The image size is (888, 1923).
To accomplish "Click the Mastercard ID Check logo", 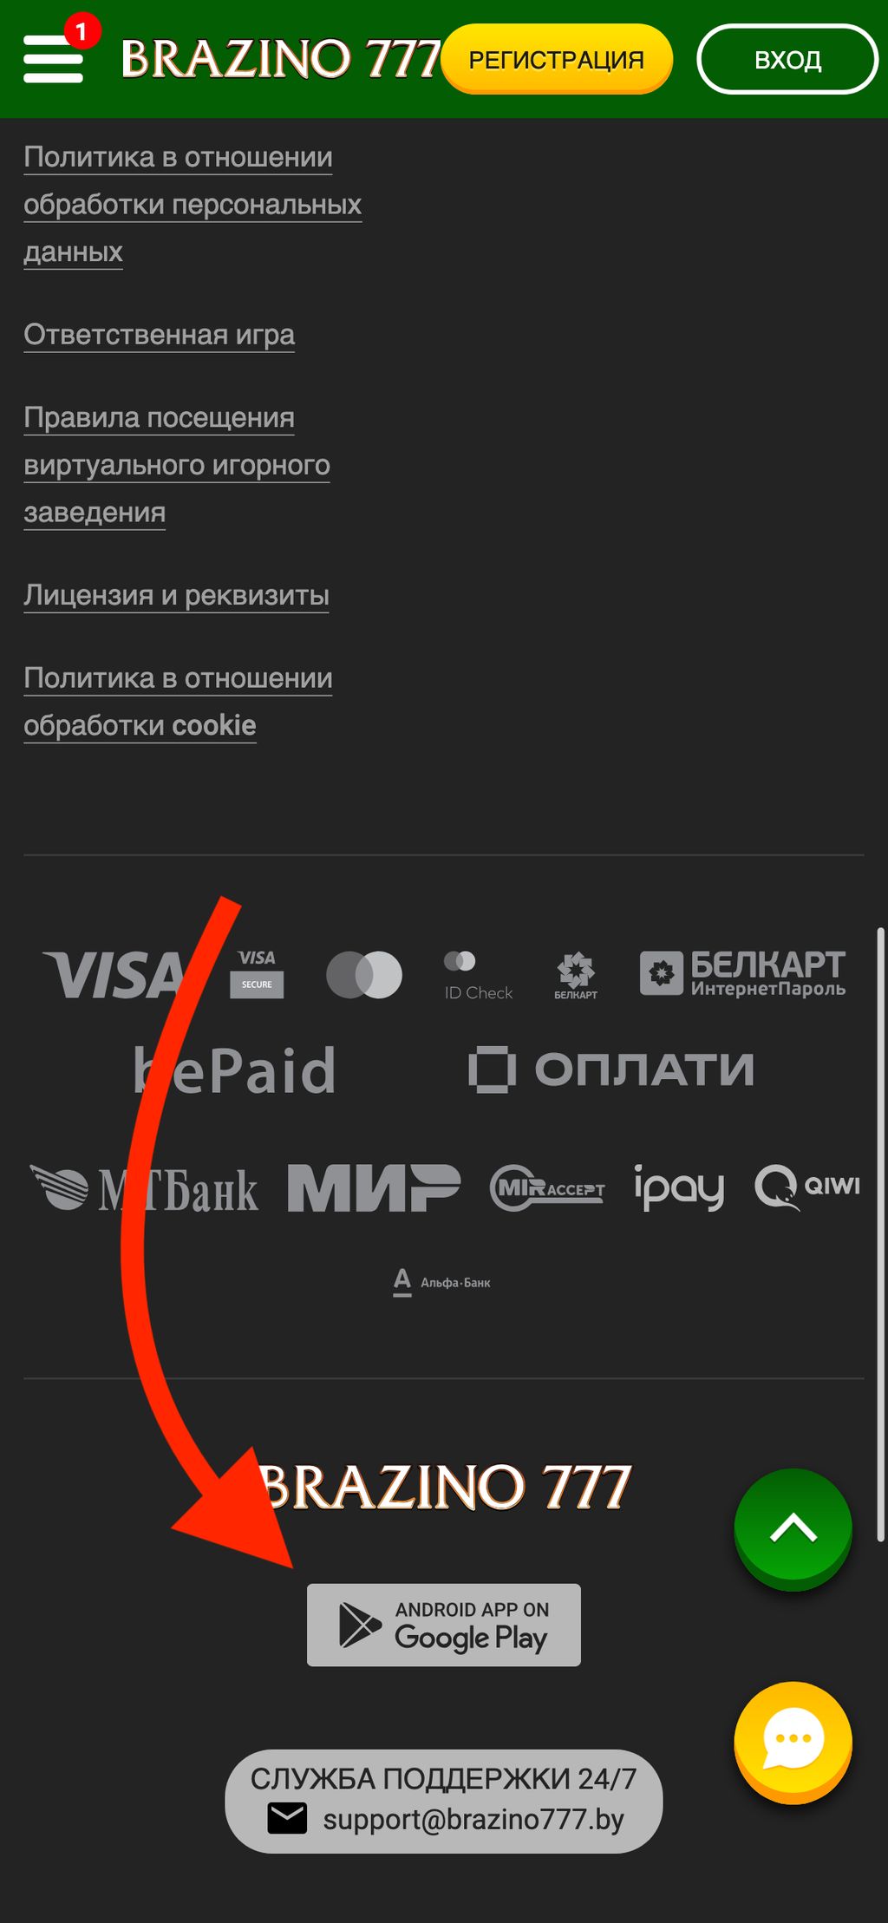I will click(x=478, y=976).
